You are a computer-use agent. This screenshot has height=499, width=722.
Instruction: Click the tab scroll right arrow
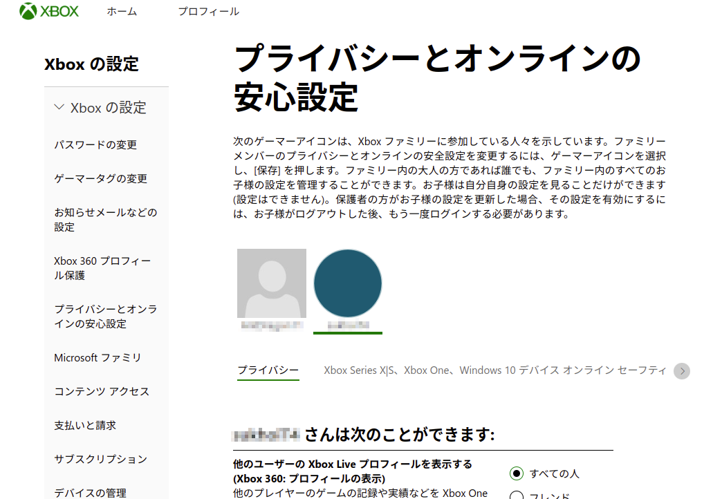[x=682, y=371]
